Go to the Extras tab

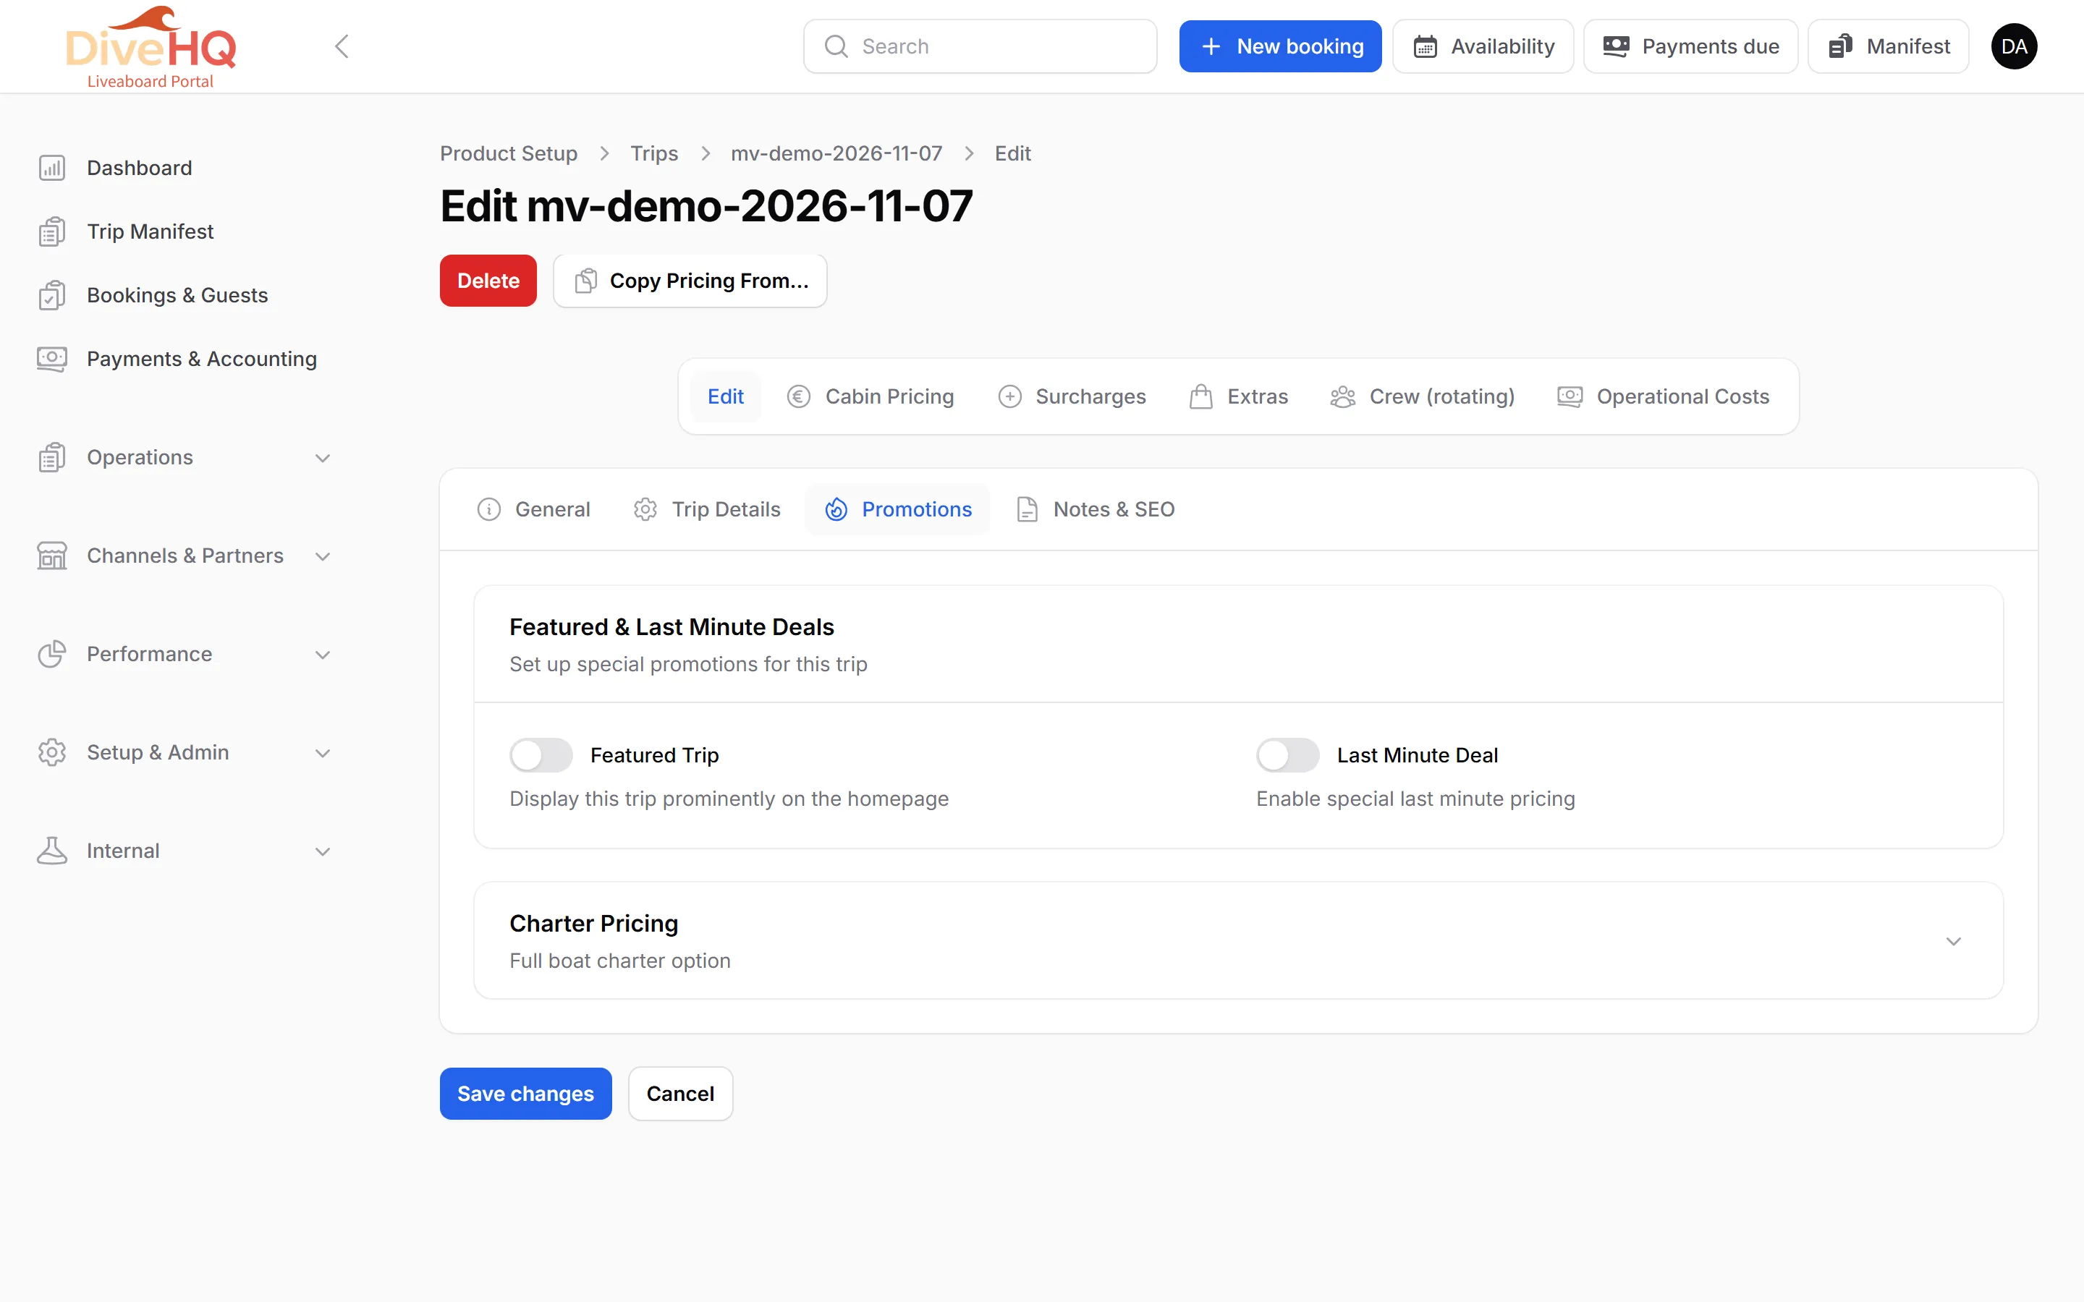tap(1238, 397)
